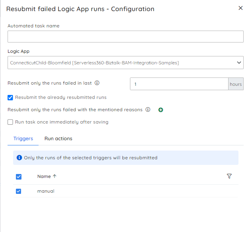Click info icon next to 'mentioned reasons'
Screen dimensions: 250x232
click(148, 110)
